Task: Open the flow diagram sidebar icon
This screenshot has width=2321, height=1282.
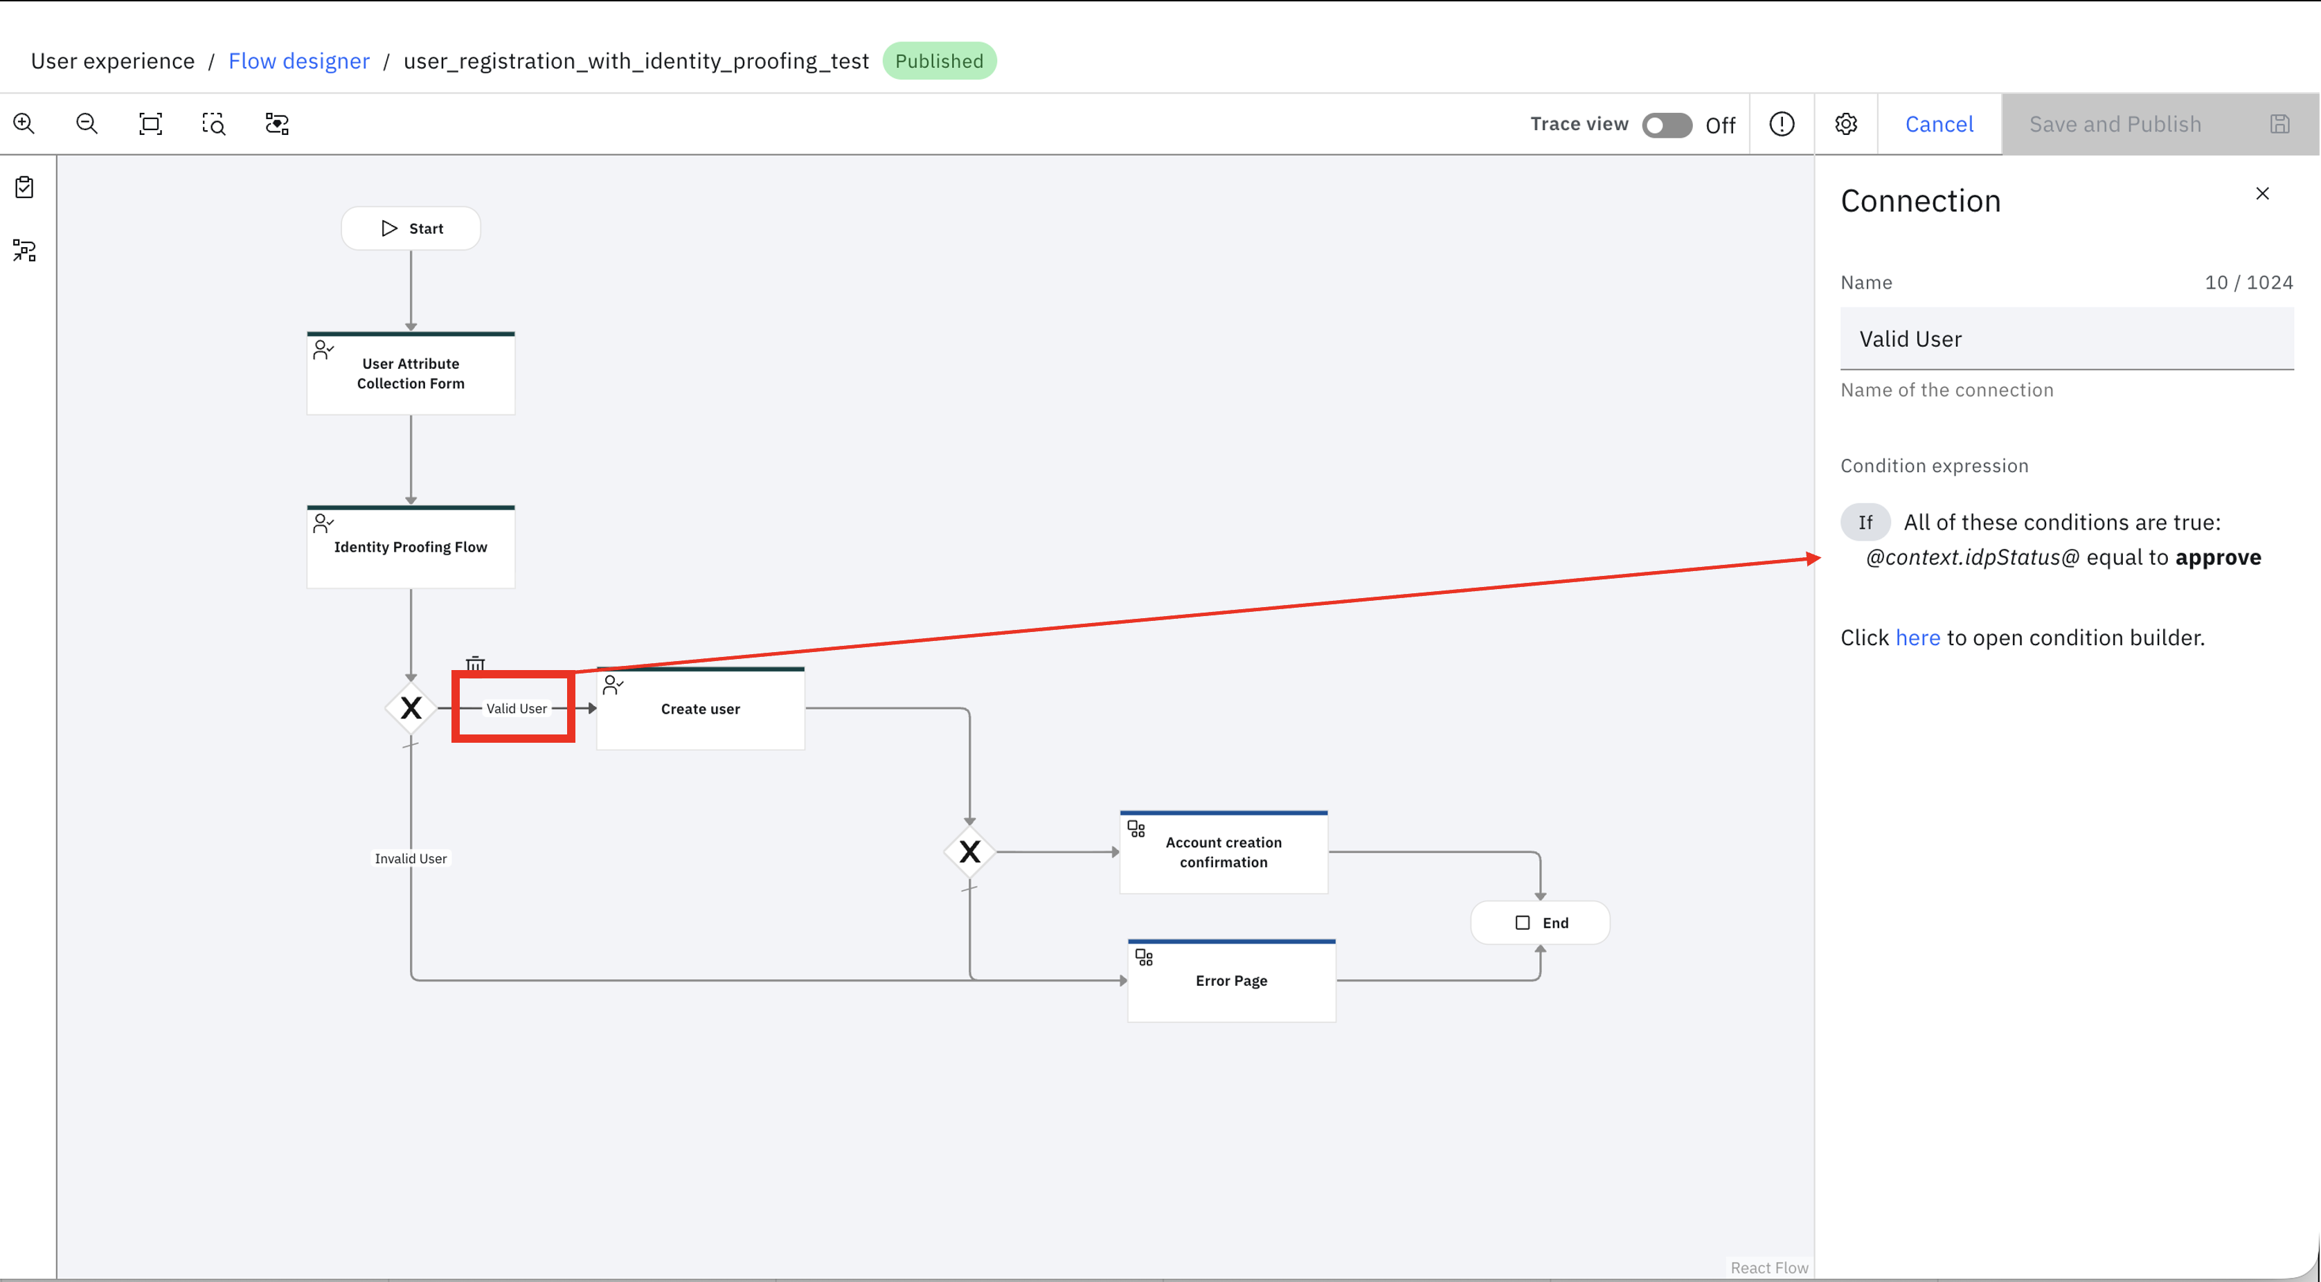Action: (24, 251)
